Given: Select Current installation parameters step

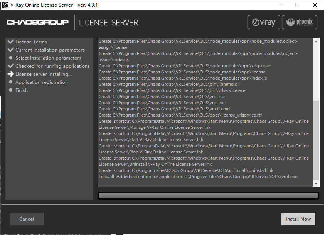Looking at the screenshot, I should [50, 50].
